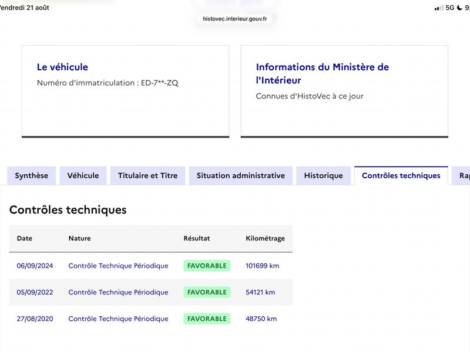The image size is (470, 352).
Task: Open the Titulaire et Titre tab
Action: [x=148, y=175]
